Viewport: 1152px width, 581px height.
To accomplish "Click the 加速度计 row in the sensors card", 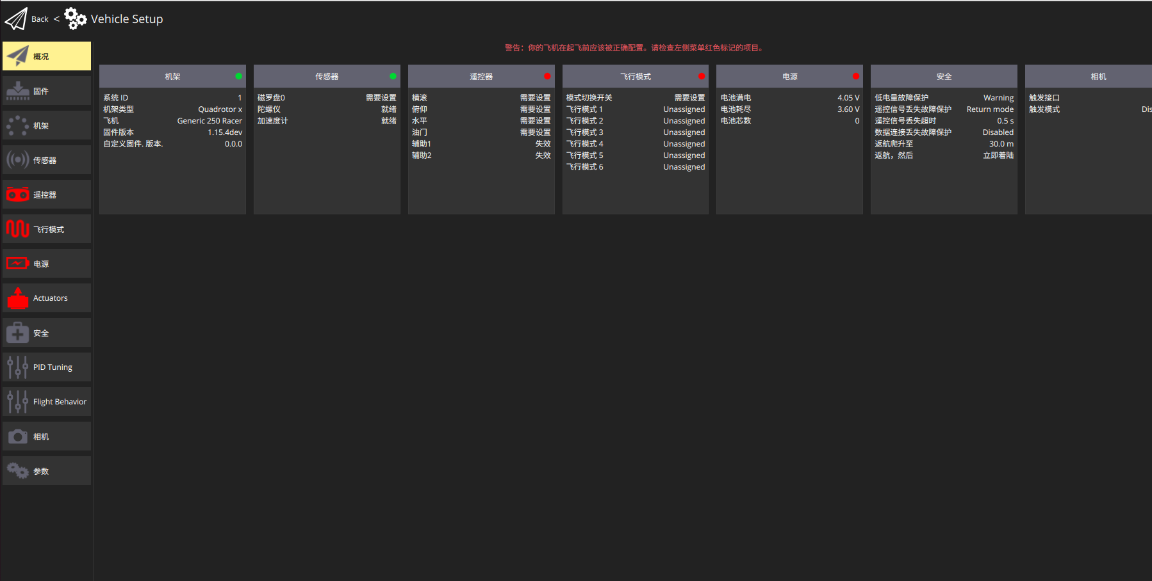I will pyautogui.click(x=327, y=121).
